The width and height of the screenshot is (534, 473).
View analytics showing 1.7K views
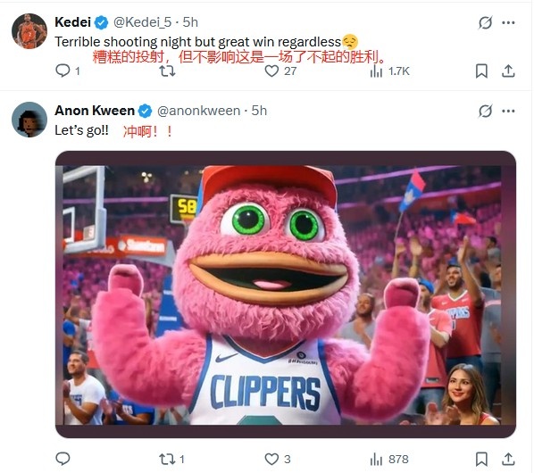pos(389,71)
